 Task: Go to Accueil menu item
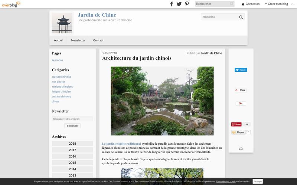coord(59,40)
